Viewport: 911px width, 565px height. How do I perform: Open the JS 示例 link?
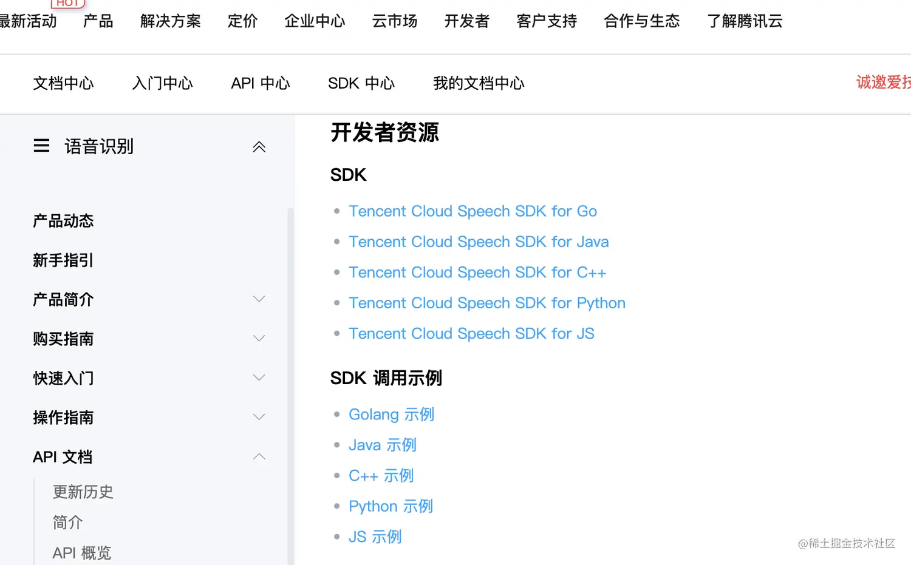[x=375, y=536]
